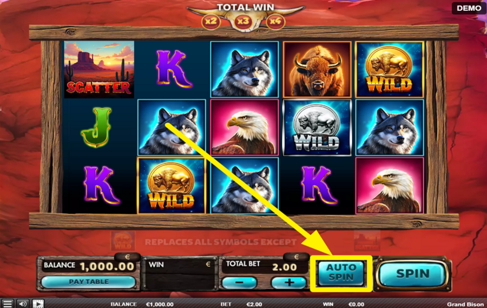Select the Scatter desert symbol
Viewport: 487px width, 308px height.
99,70
